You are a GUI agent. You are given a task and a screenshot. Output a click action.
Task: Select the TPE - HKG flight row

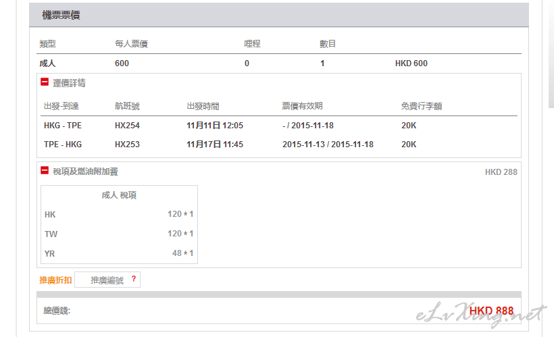tap(279, 145)
